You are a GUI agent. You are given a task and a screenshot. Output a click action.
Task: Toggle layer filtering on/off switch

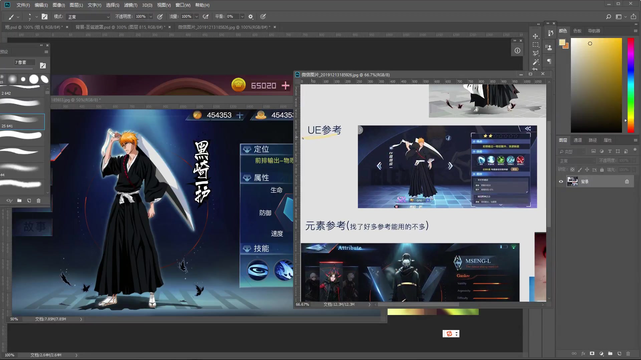635,150
